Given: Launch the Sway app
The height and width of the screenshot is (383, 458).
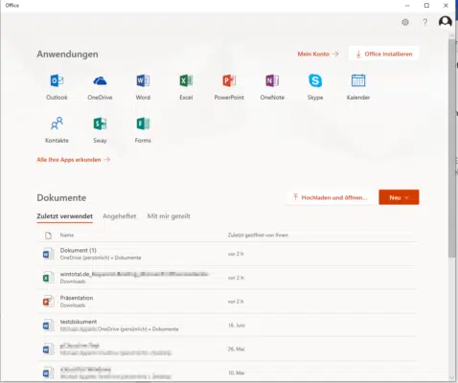Looking at the screenshot, I should (100, 124).
